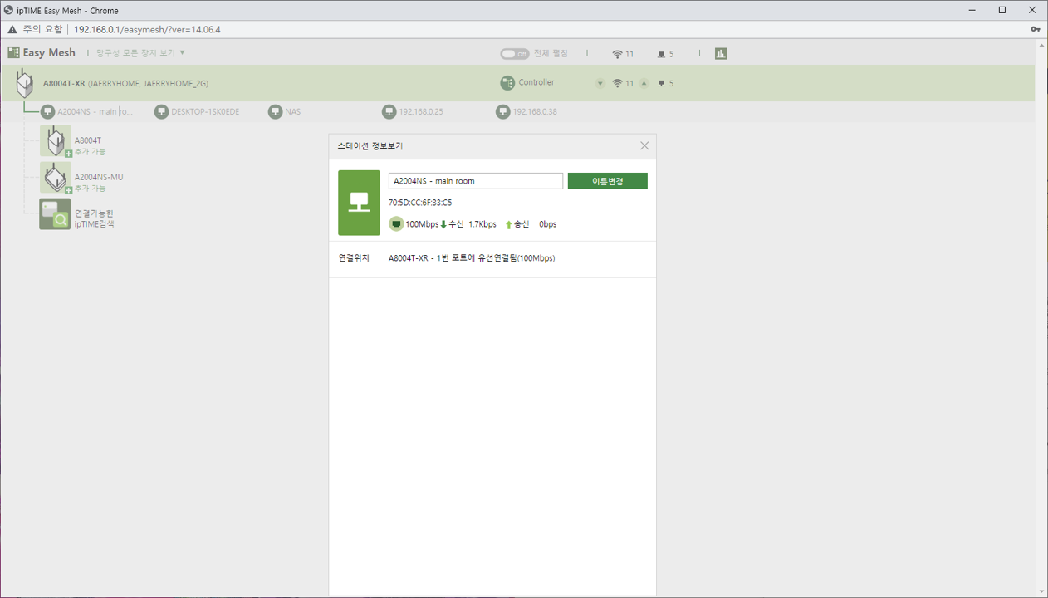Open the mesh device view filter dropdown

click(140, 52)
